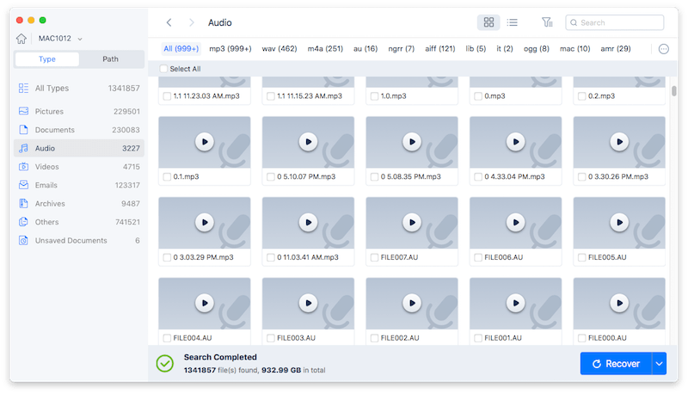Open Pictures category in sidebar
This screenshot has height=394, width=688.
click(79, 112)
